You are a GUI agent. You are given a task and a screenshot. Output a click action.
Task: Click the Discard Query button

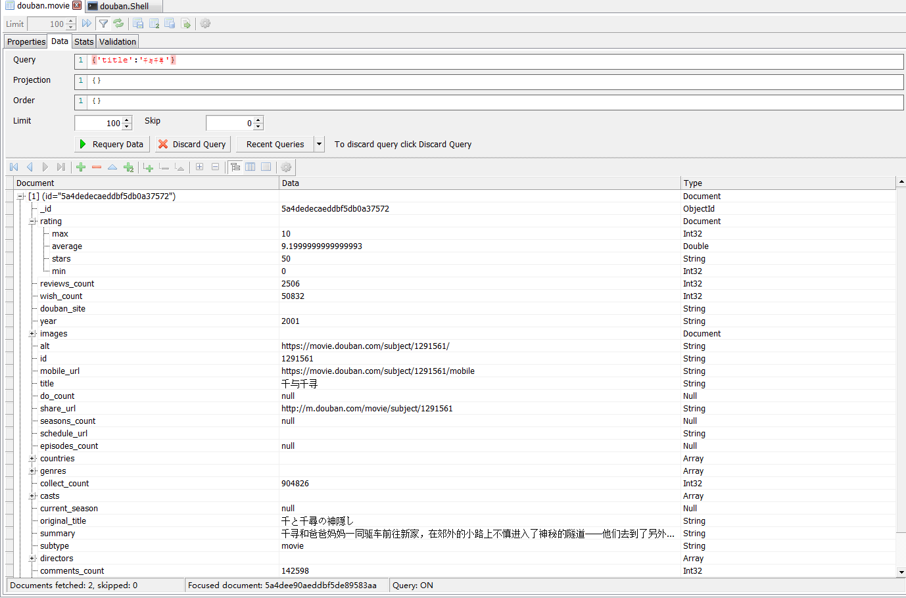pos(192,144)
